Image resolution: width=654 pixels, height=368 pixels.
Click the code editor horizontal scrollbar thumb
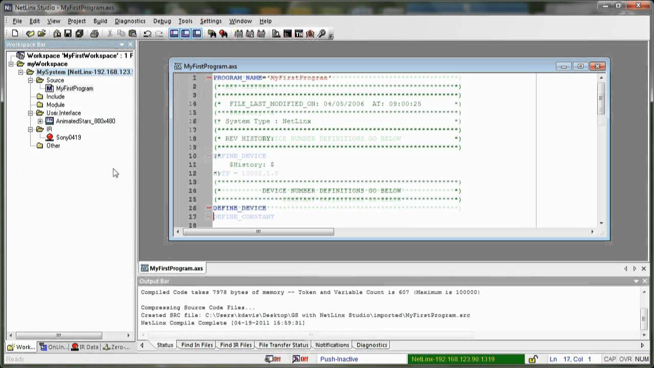point(259,232)
